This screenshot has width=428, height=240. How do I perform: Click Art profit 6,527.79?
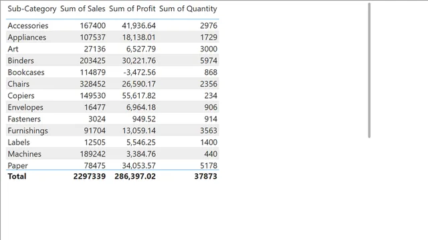coord(141,49)
